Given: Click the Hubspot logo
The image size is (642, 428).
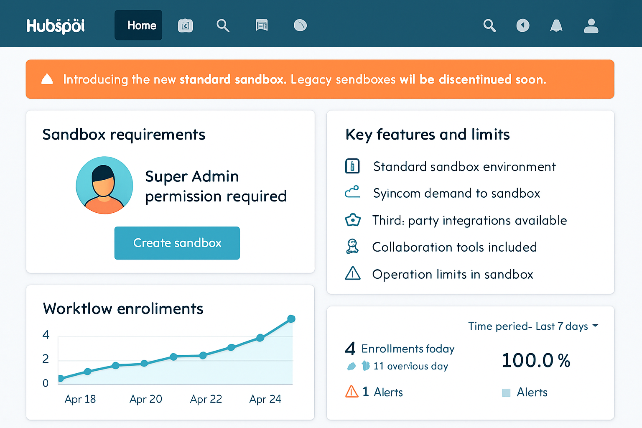Looking at the screenshot, I should point(56,26).
